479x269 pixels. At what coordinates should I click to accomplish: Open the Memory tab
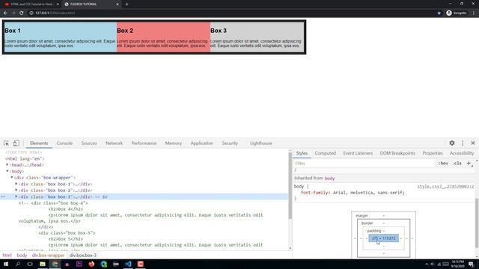(173, 143)
